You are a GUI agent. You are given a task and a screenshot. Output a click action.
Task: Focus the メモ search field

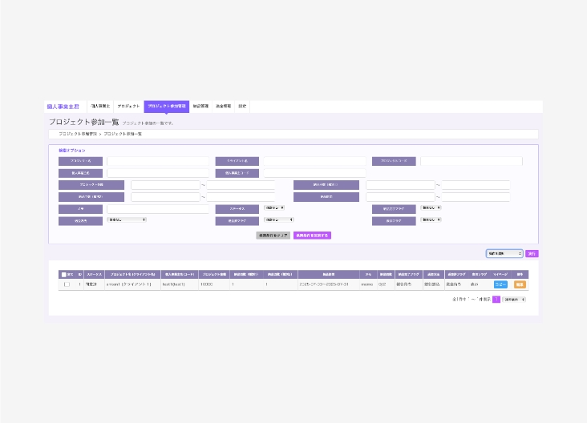coord(158,209)
